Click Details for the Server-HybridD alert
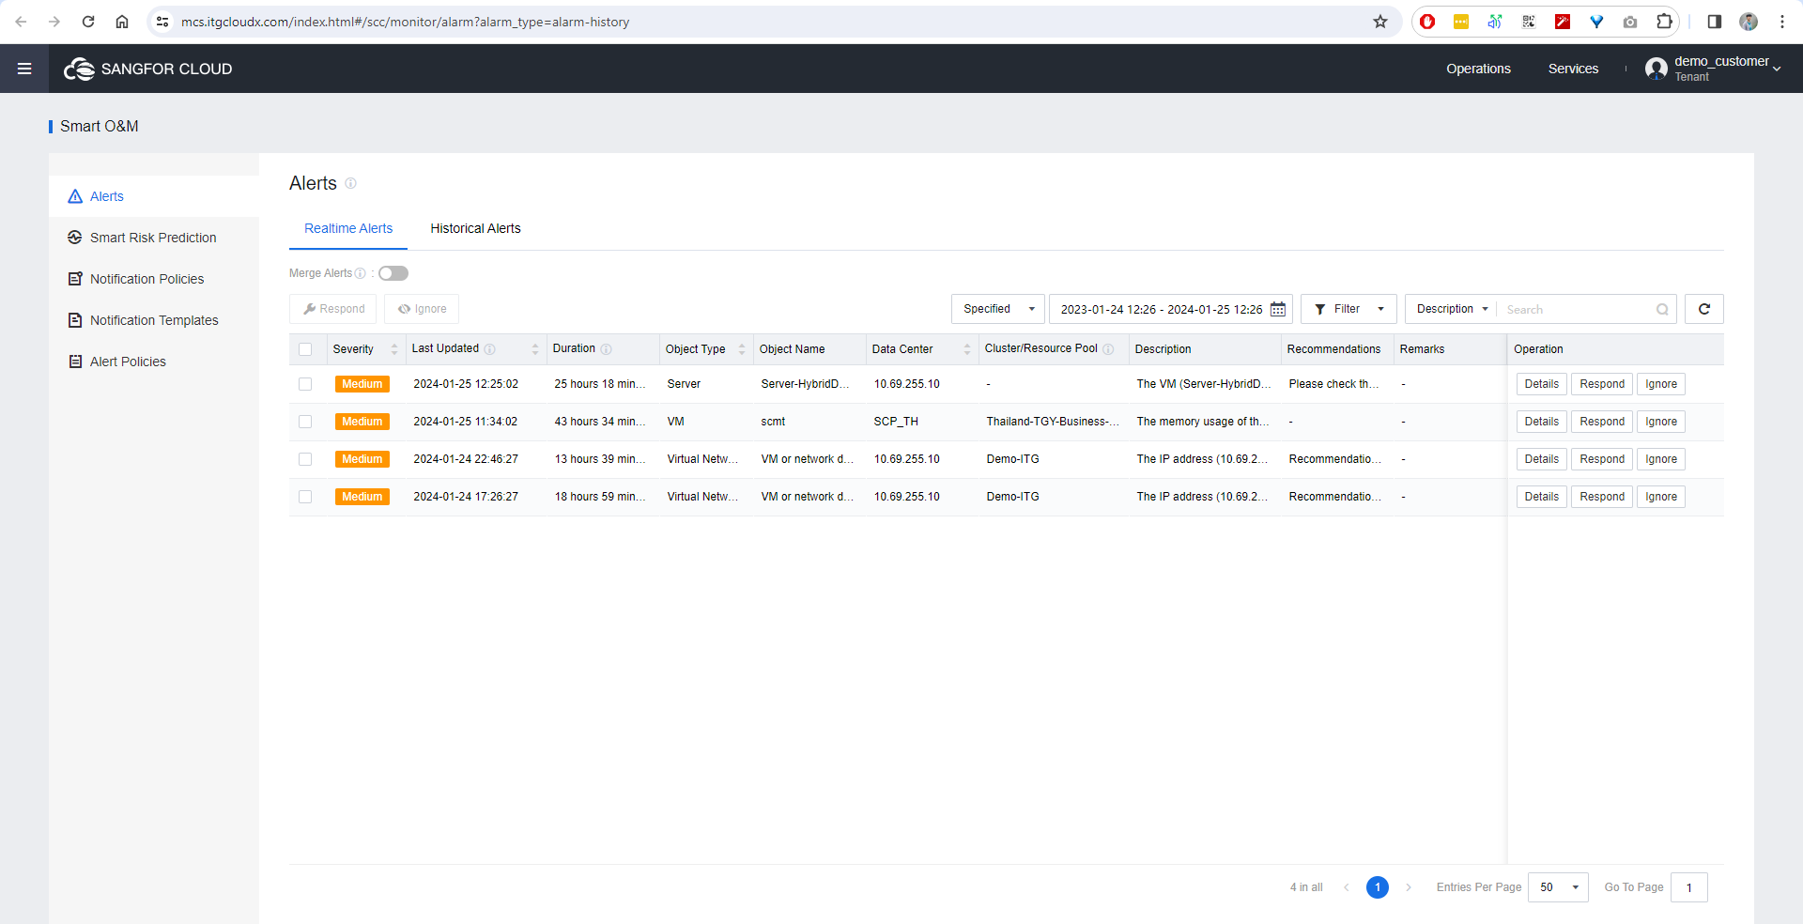Screen dimensions: 1803x924 click(1541, 383)
